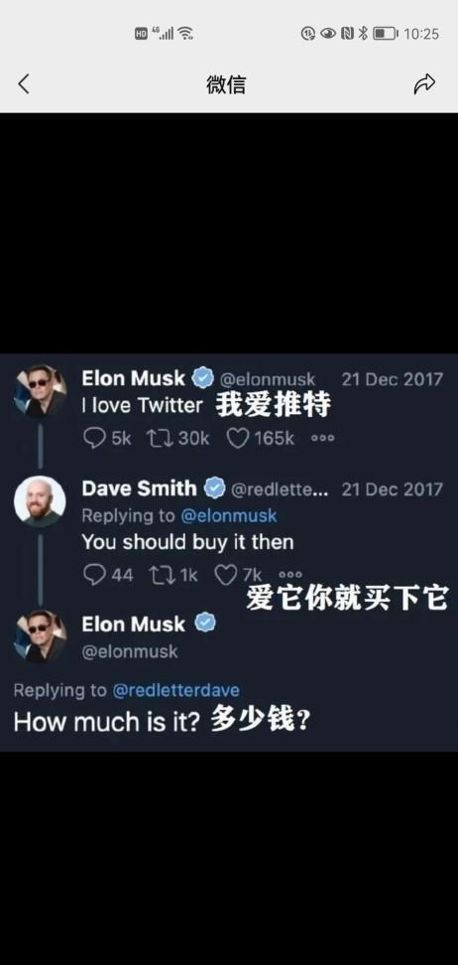Open more options on Dave's reply

290,575
